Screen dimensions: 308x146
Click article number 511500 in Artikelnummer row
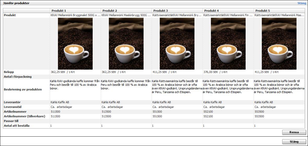pos(55,112)
